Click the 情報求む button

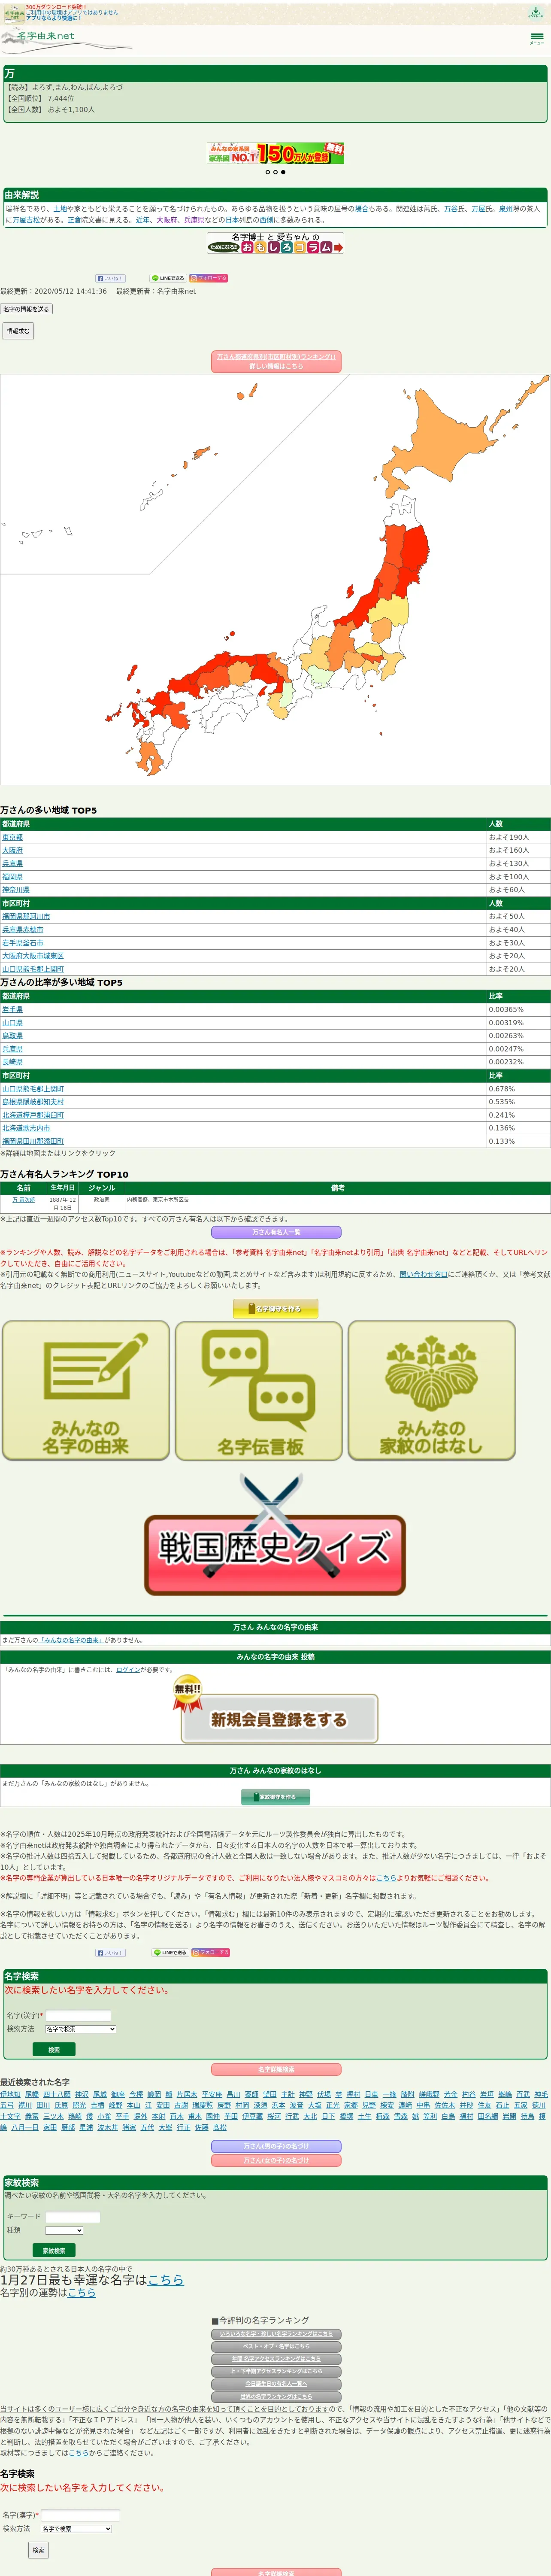click(18, 331)
